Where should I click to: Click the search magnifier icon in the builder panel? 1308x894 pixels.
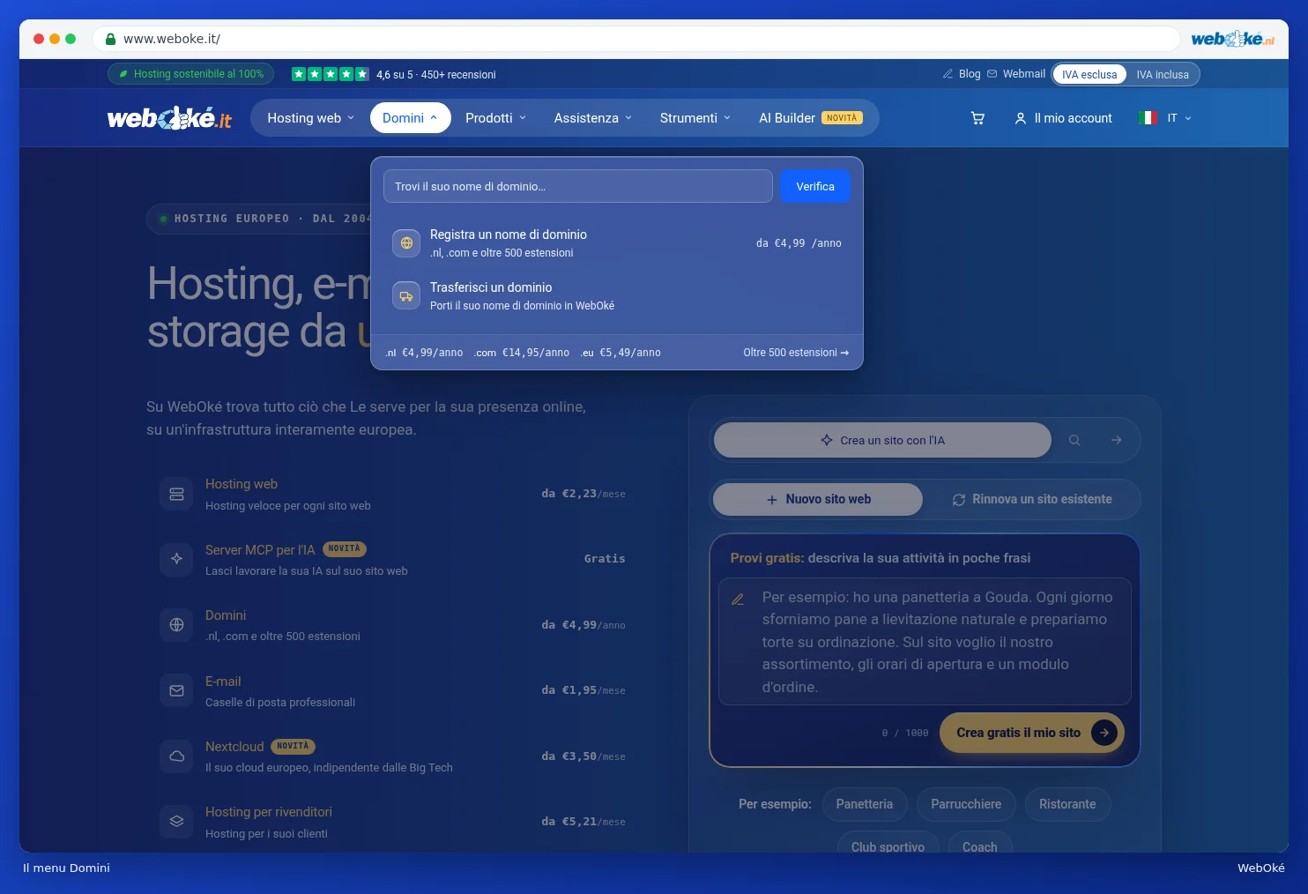click(x=1074, y=440)
